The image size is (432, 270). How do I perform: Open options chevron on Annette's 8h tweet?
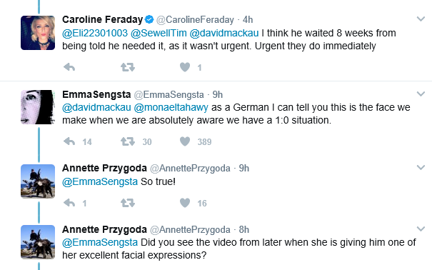421,229
